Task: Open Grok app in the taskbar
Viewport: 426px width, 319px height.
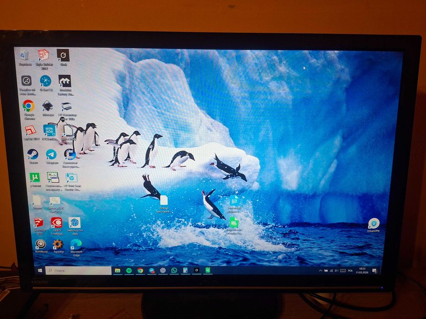Action: click(x=196, y=270)
